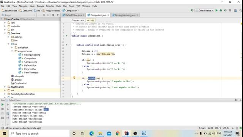Click the CoreJava breadcrumb in the navigation bar

[x=25, y=11]
